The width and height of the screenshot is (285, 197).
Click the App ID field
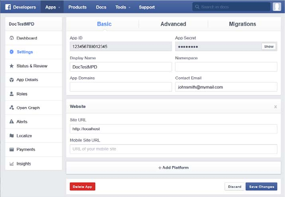121,46
